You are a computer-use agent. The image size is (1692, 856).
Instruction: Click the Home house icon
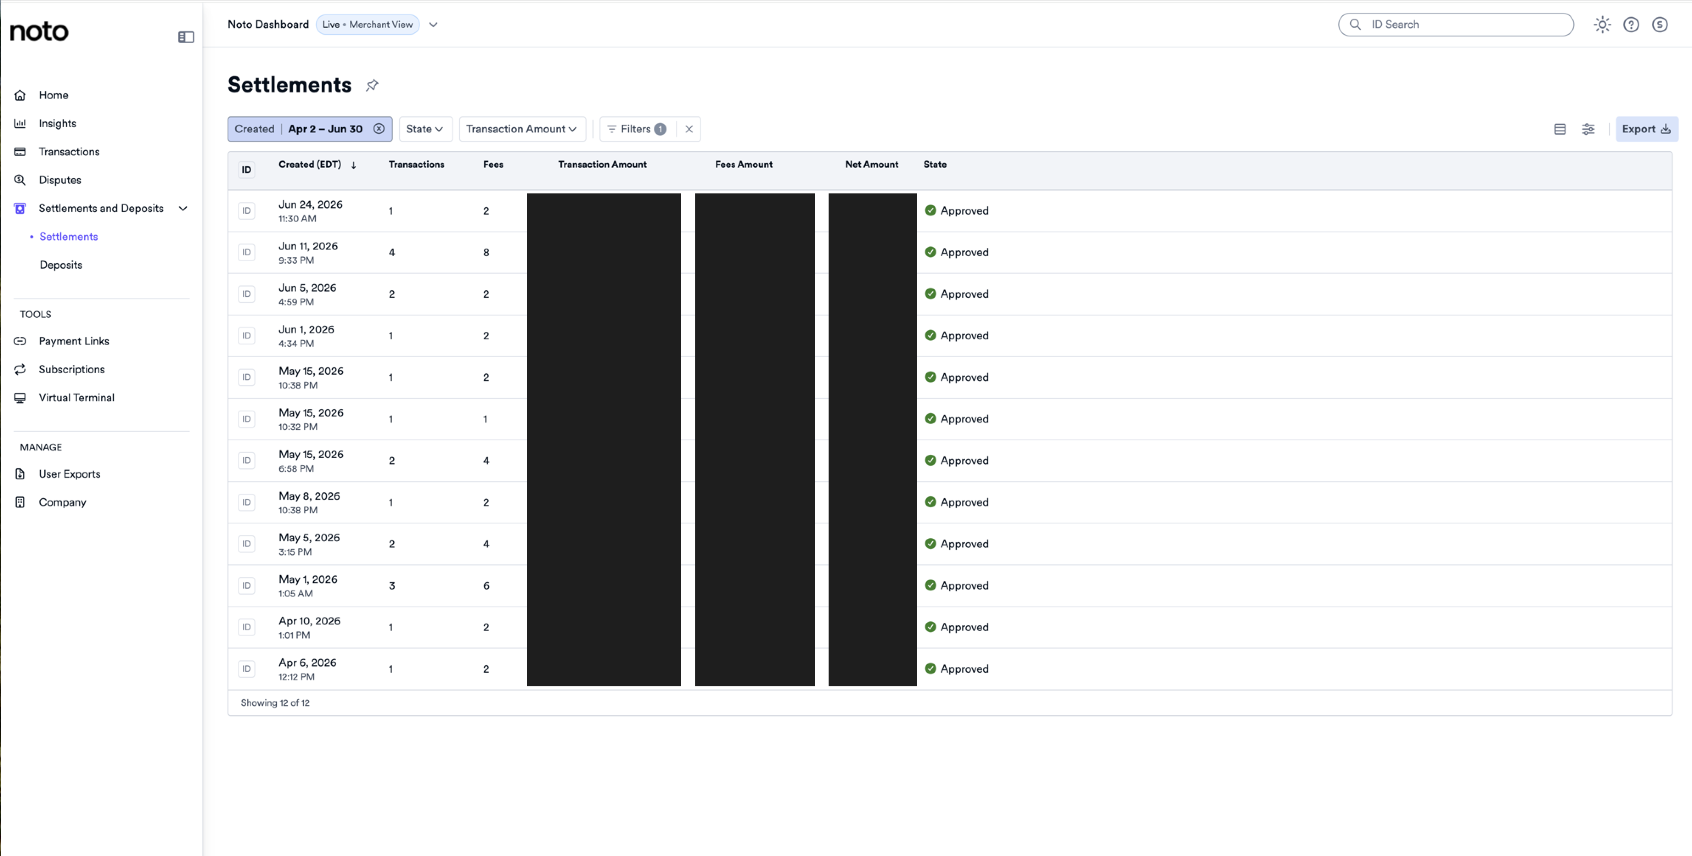[x=20, y=95]
